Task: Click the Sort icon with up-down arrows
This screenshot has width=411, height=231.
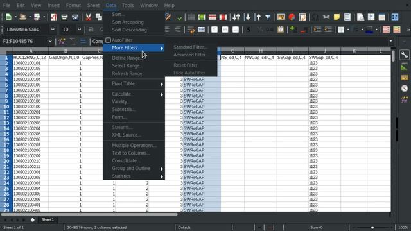Action: [x=236, y=17]
